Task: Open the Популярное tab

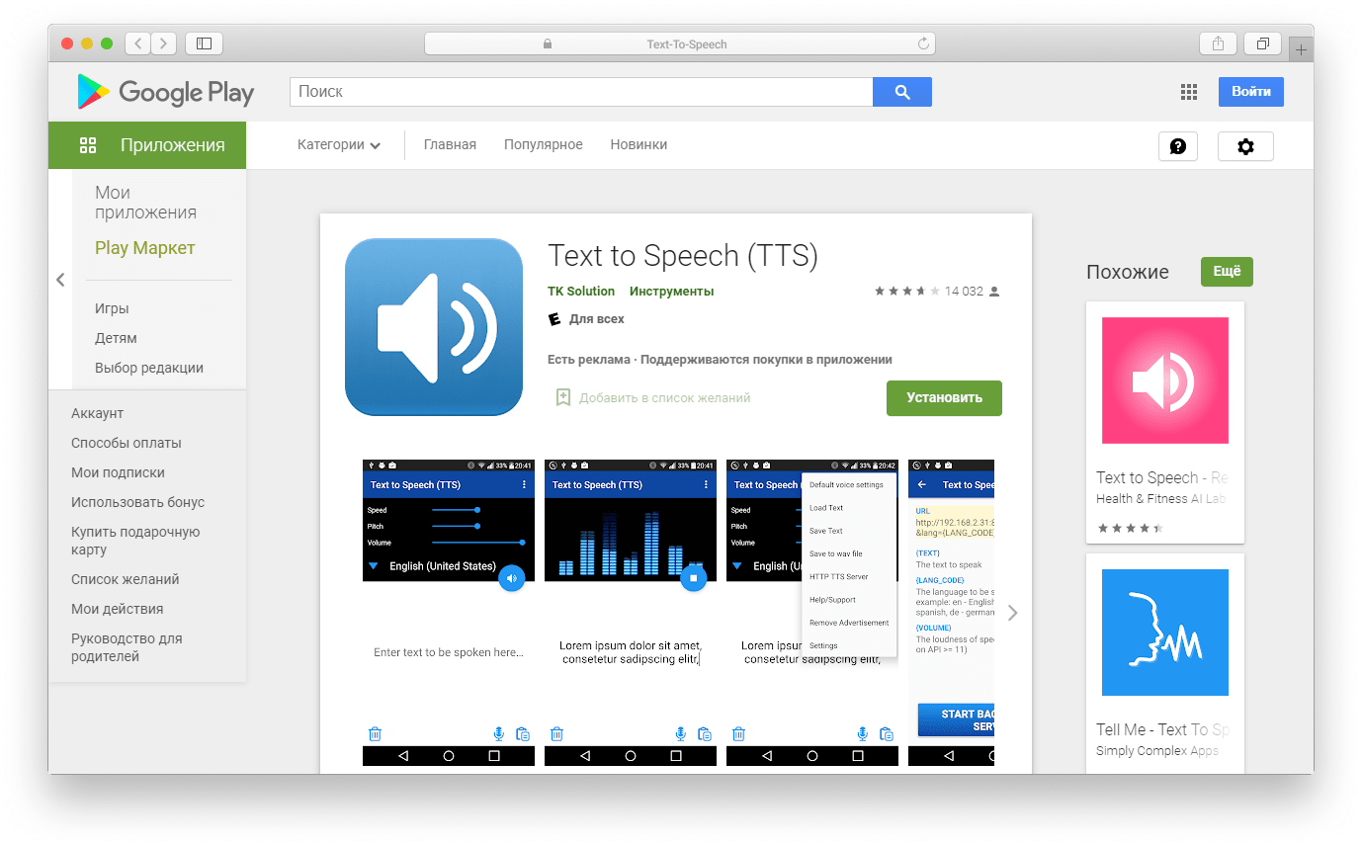Action: 543,145
